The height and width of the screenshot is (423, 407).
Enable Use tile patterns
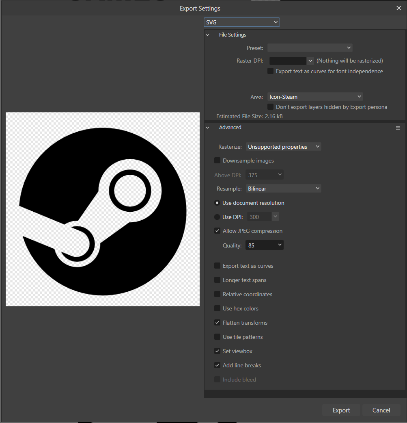(x=217, y=337)
